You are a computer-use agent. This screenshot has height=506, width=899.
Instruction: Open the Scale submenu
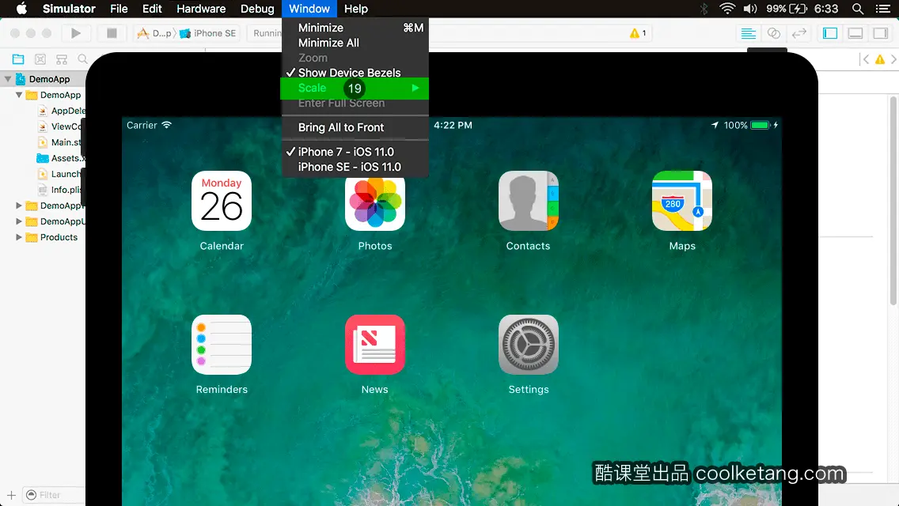pyautogui.click(x=355, y=88)
